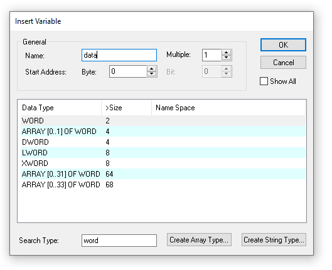The height and width of the screenshot is (270, 332).
Task: Select ARRAY [0..1] OF WORD row
Action: (163, 131)
